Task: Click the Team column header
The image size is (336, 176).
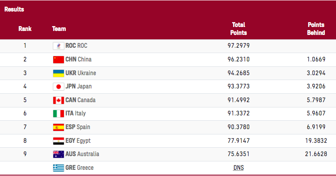Action: click(59, 29)
